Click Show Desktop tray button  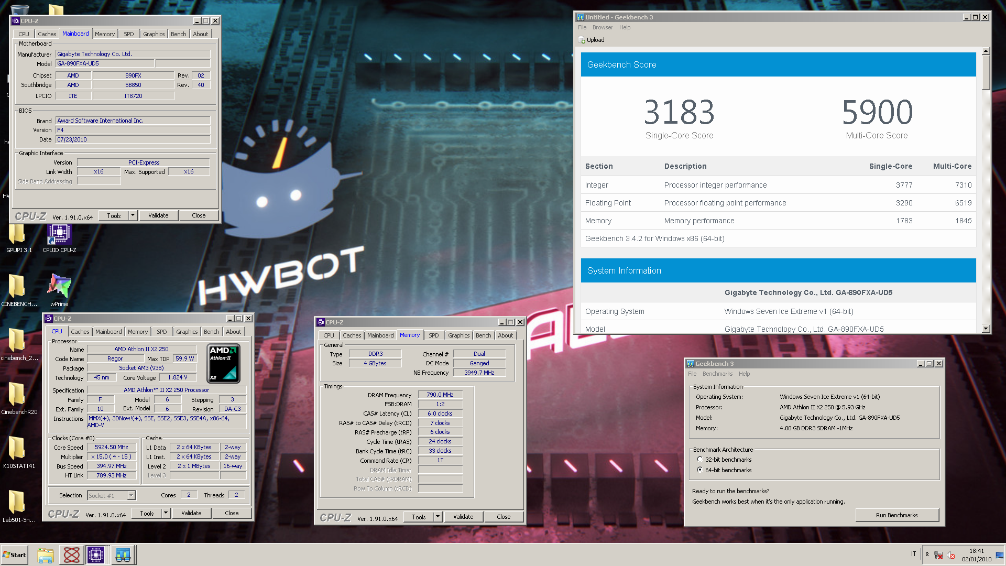tap(1000, 555)
